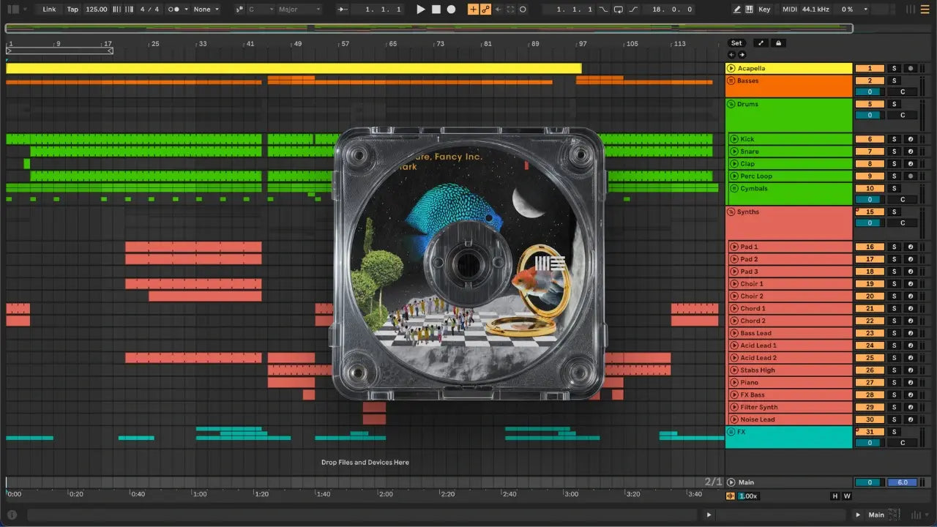Click the Stop button in transport

(x=436, y=10)
